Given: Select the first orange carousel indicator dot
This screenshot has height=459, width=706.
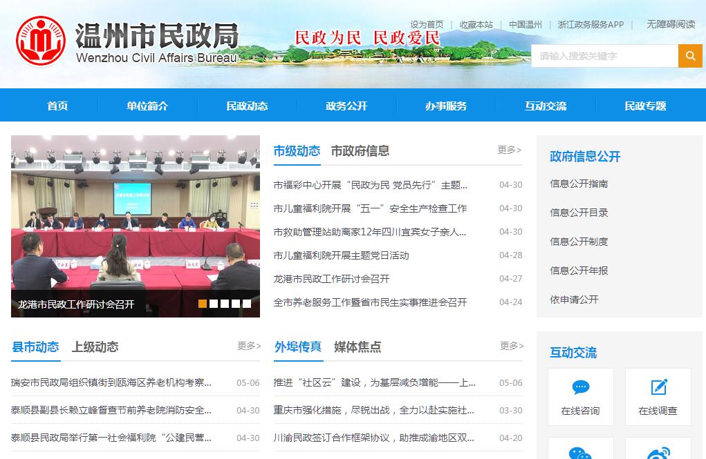Looking at the screenshot, I should point(203,304).
